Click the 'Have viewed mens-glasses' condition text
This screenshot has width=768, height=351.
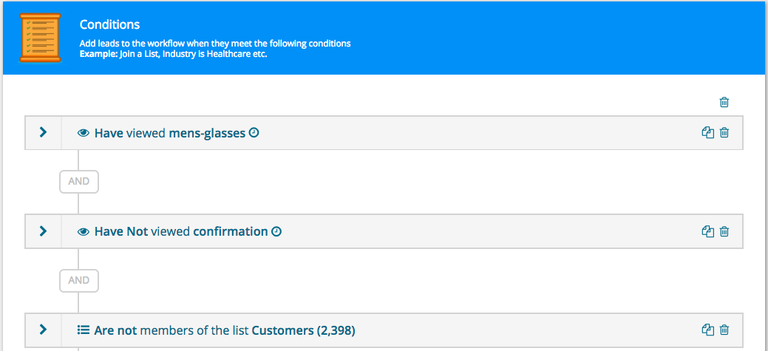click(x=170, y=134)
